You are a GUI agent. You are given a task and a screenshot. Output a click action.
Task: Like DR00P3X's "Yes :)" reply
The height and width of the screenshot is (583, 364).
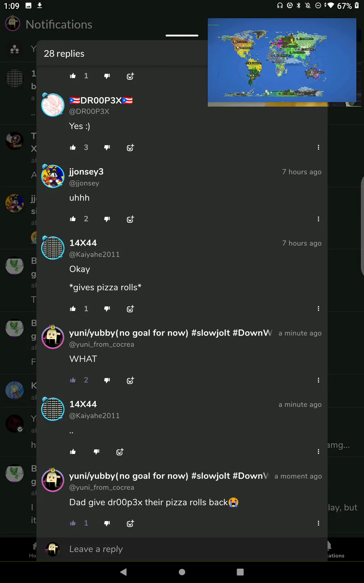[73, 147]
